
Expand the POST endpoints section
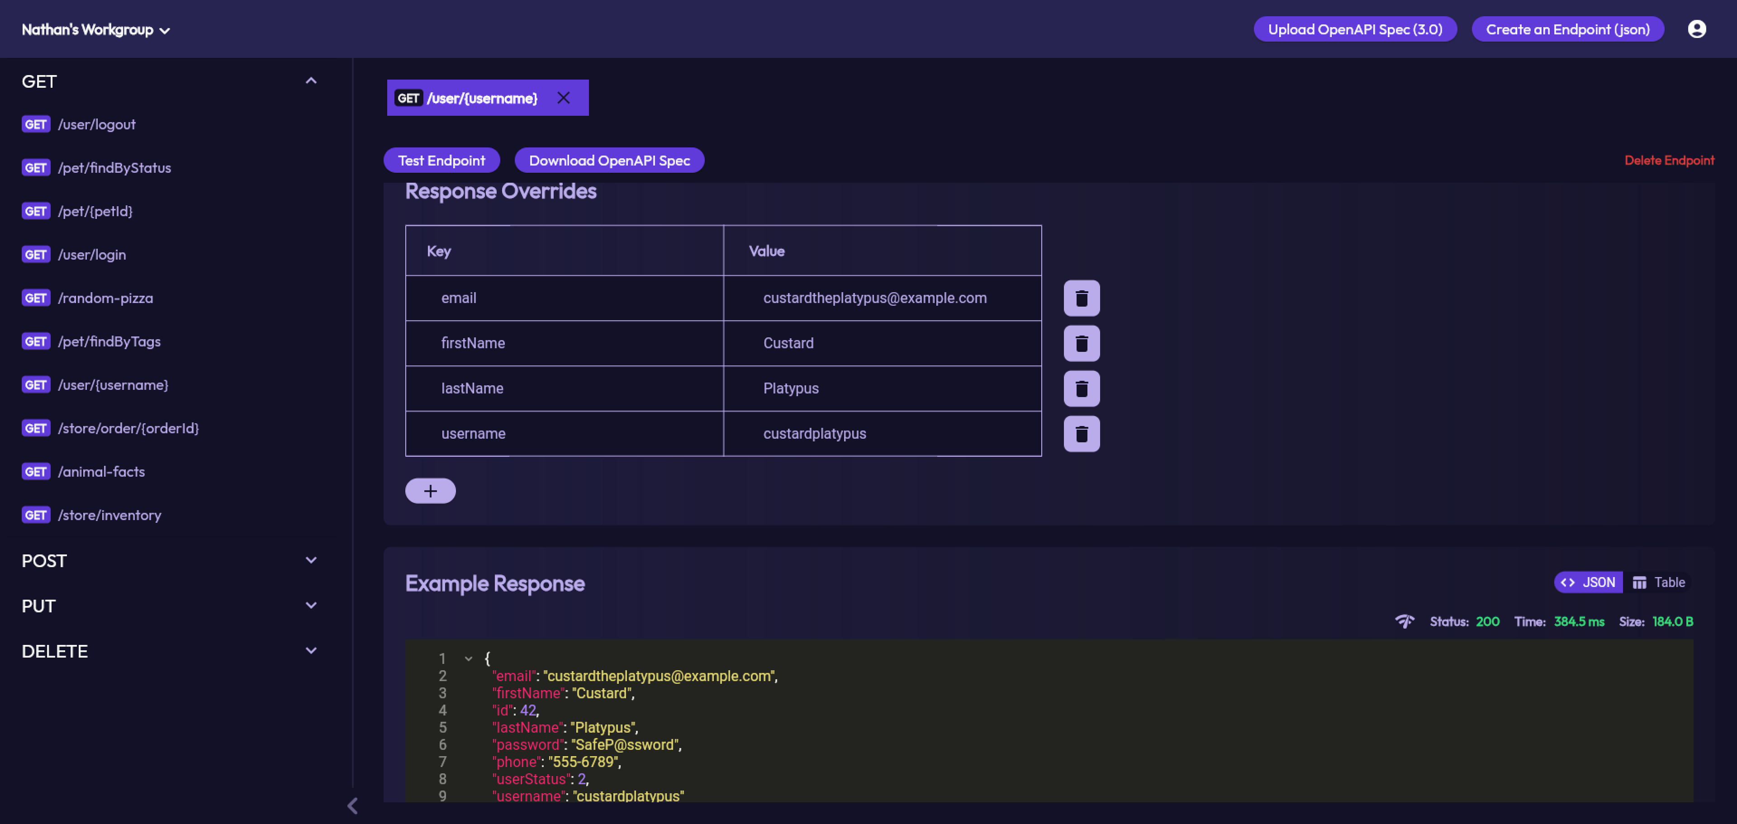311,560
